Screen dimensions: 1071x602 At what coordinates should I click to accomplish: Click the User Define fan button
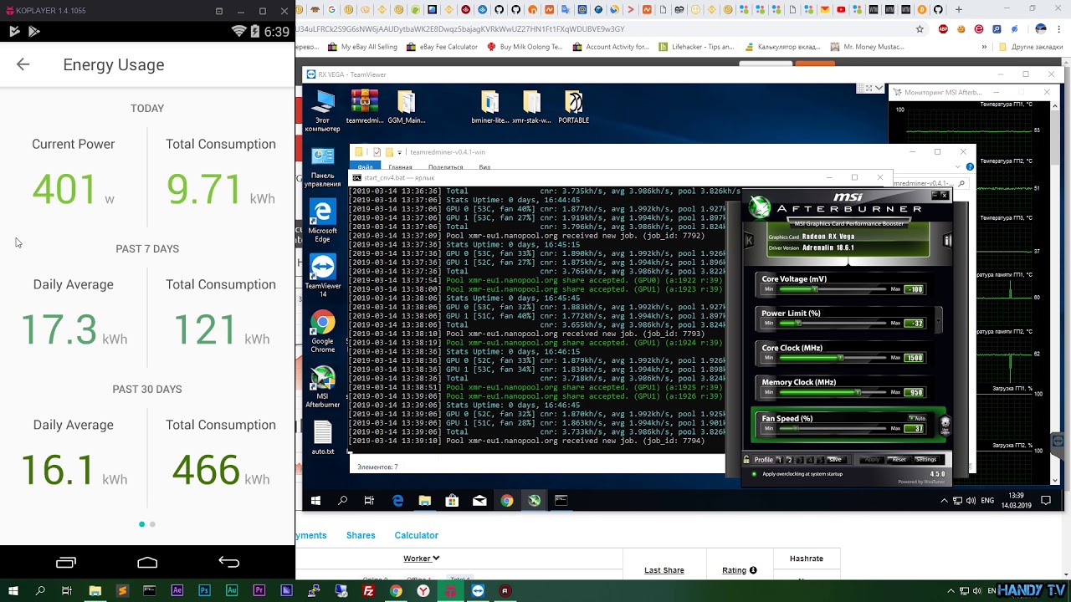945,424
